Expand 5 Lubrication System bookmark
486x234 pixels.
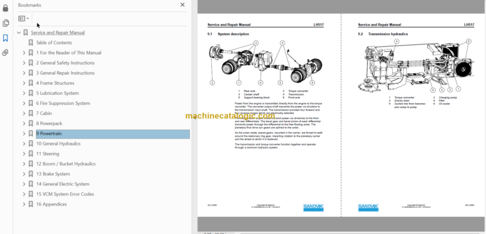pyautogui.click(x=24, y=94)
